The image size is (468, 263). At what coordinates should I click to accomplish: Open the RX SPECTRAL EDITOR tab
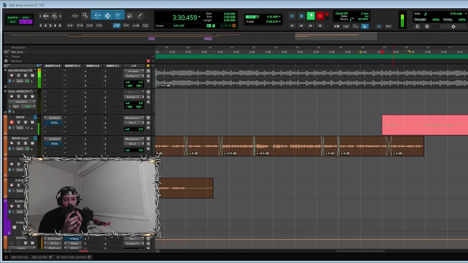coord(71,257)
